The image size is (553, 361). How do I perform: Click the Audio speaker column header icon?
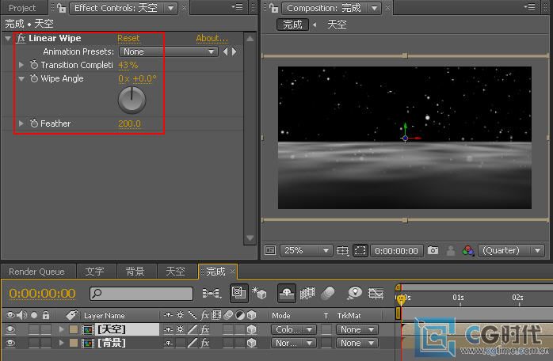[22, 315]
